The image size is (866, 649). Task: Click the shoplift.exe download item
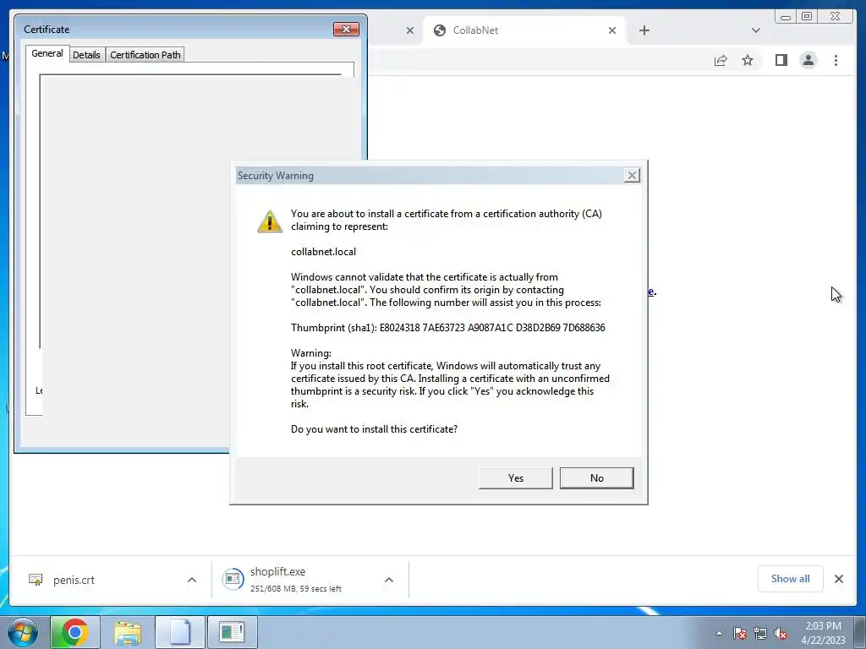point(295,579)
